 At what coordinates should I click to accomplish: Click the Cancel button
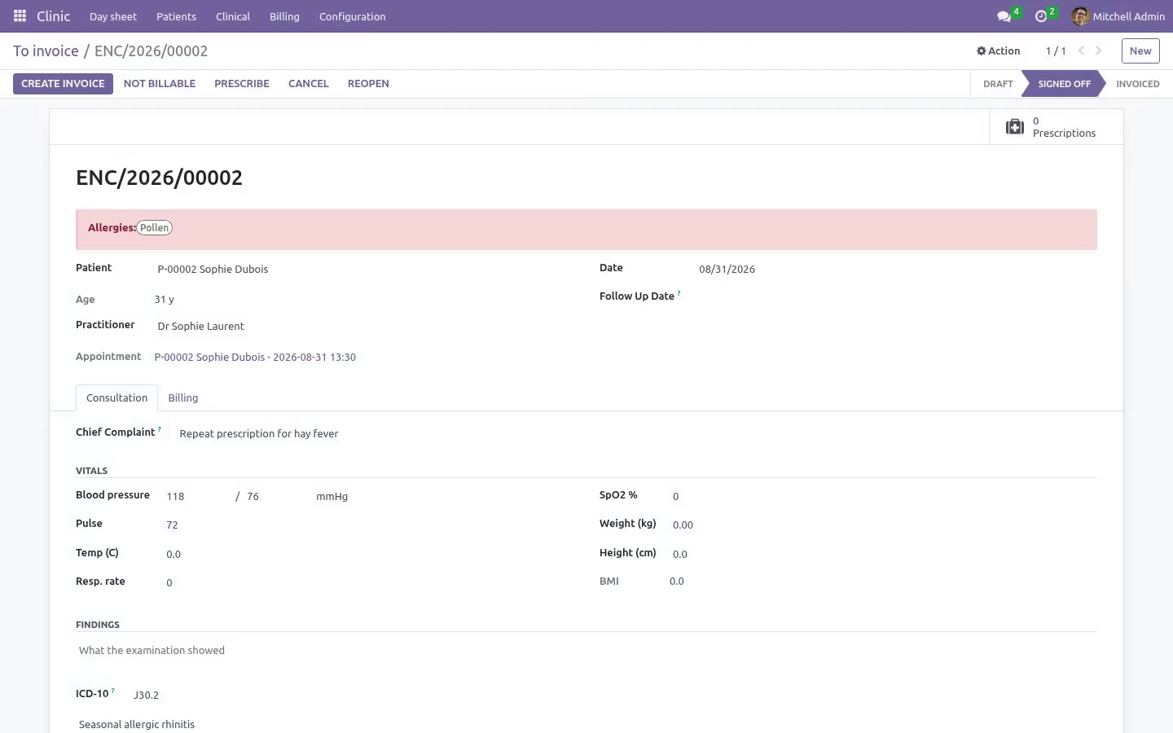309,83
